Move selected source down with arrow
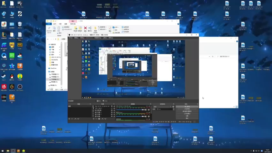This screenshot has height=153, width=272. click(x=105, y=119)
